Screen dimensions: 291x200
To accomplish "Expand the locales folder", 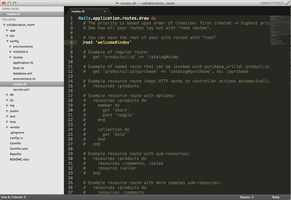I will coord(11,57).
